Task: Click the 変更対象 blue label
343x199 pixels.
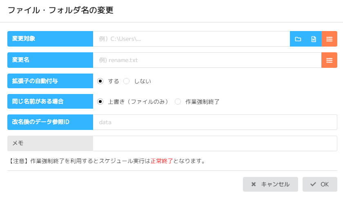Action: (x=50, y=39)
